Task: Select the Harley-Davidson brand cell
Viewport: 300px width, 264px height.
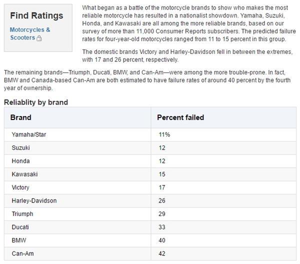Action: click(34, 200)
